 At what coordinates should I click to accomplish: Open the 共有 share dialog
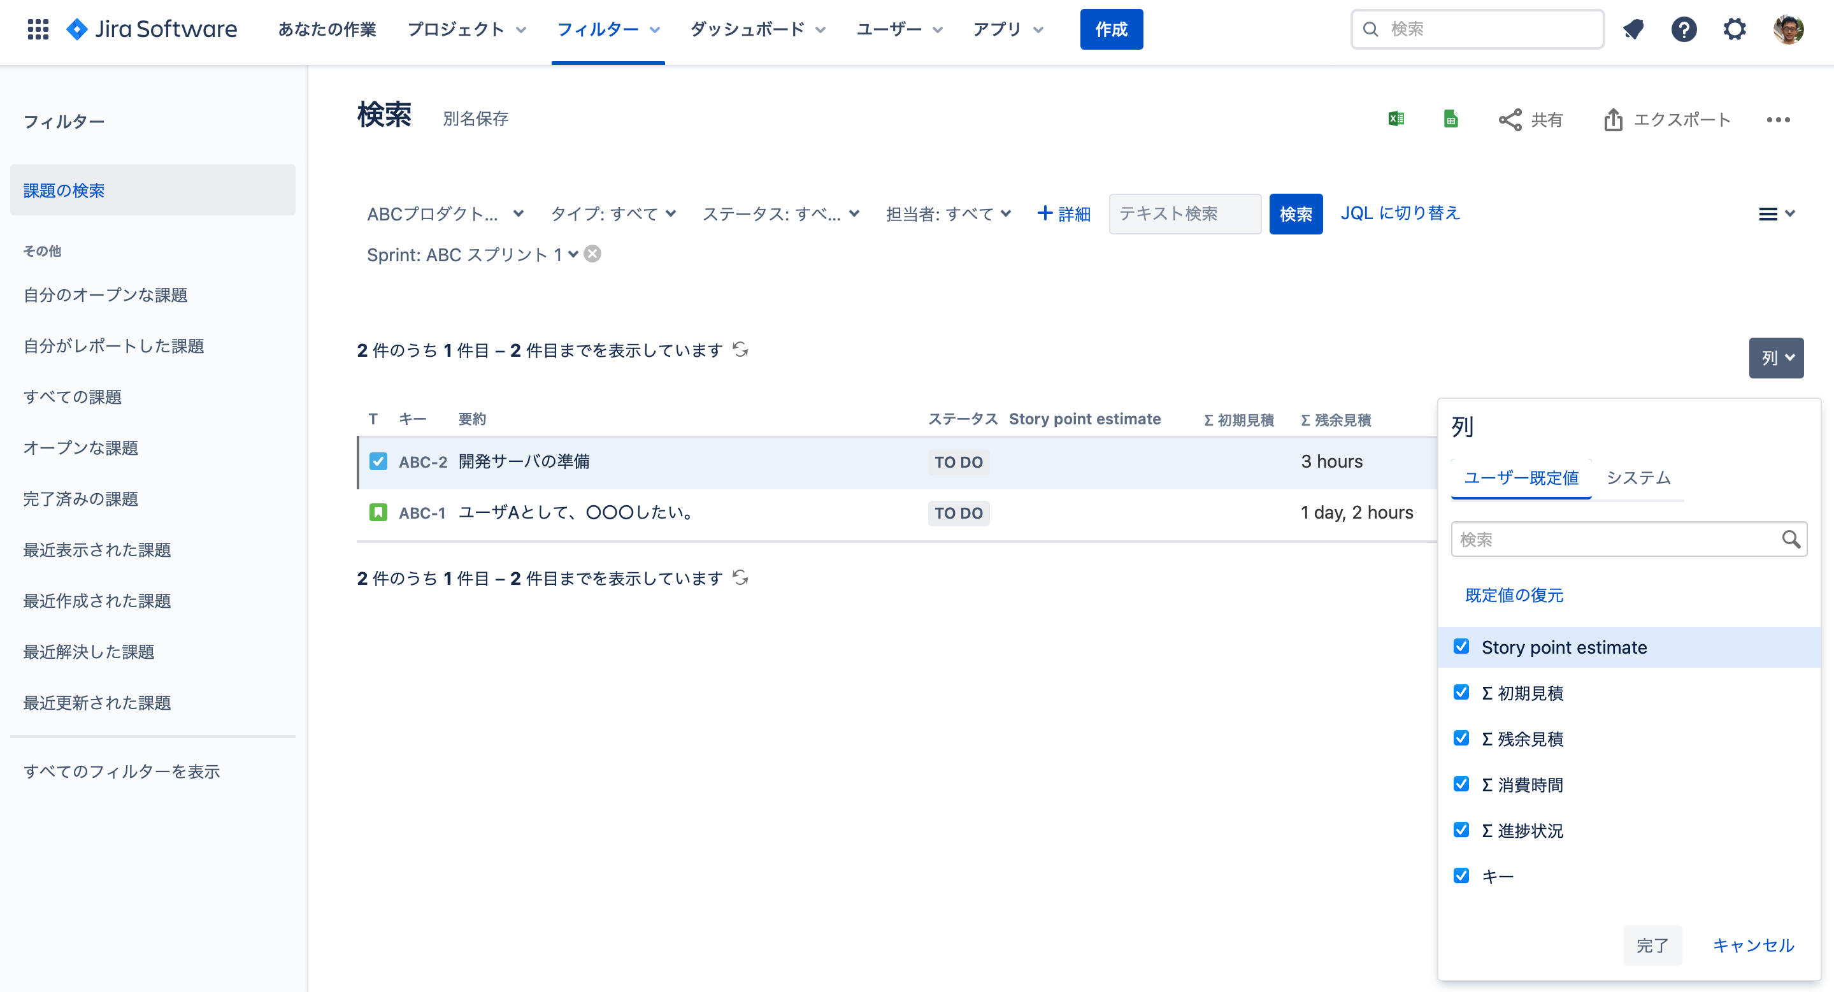point(1530,120)
